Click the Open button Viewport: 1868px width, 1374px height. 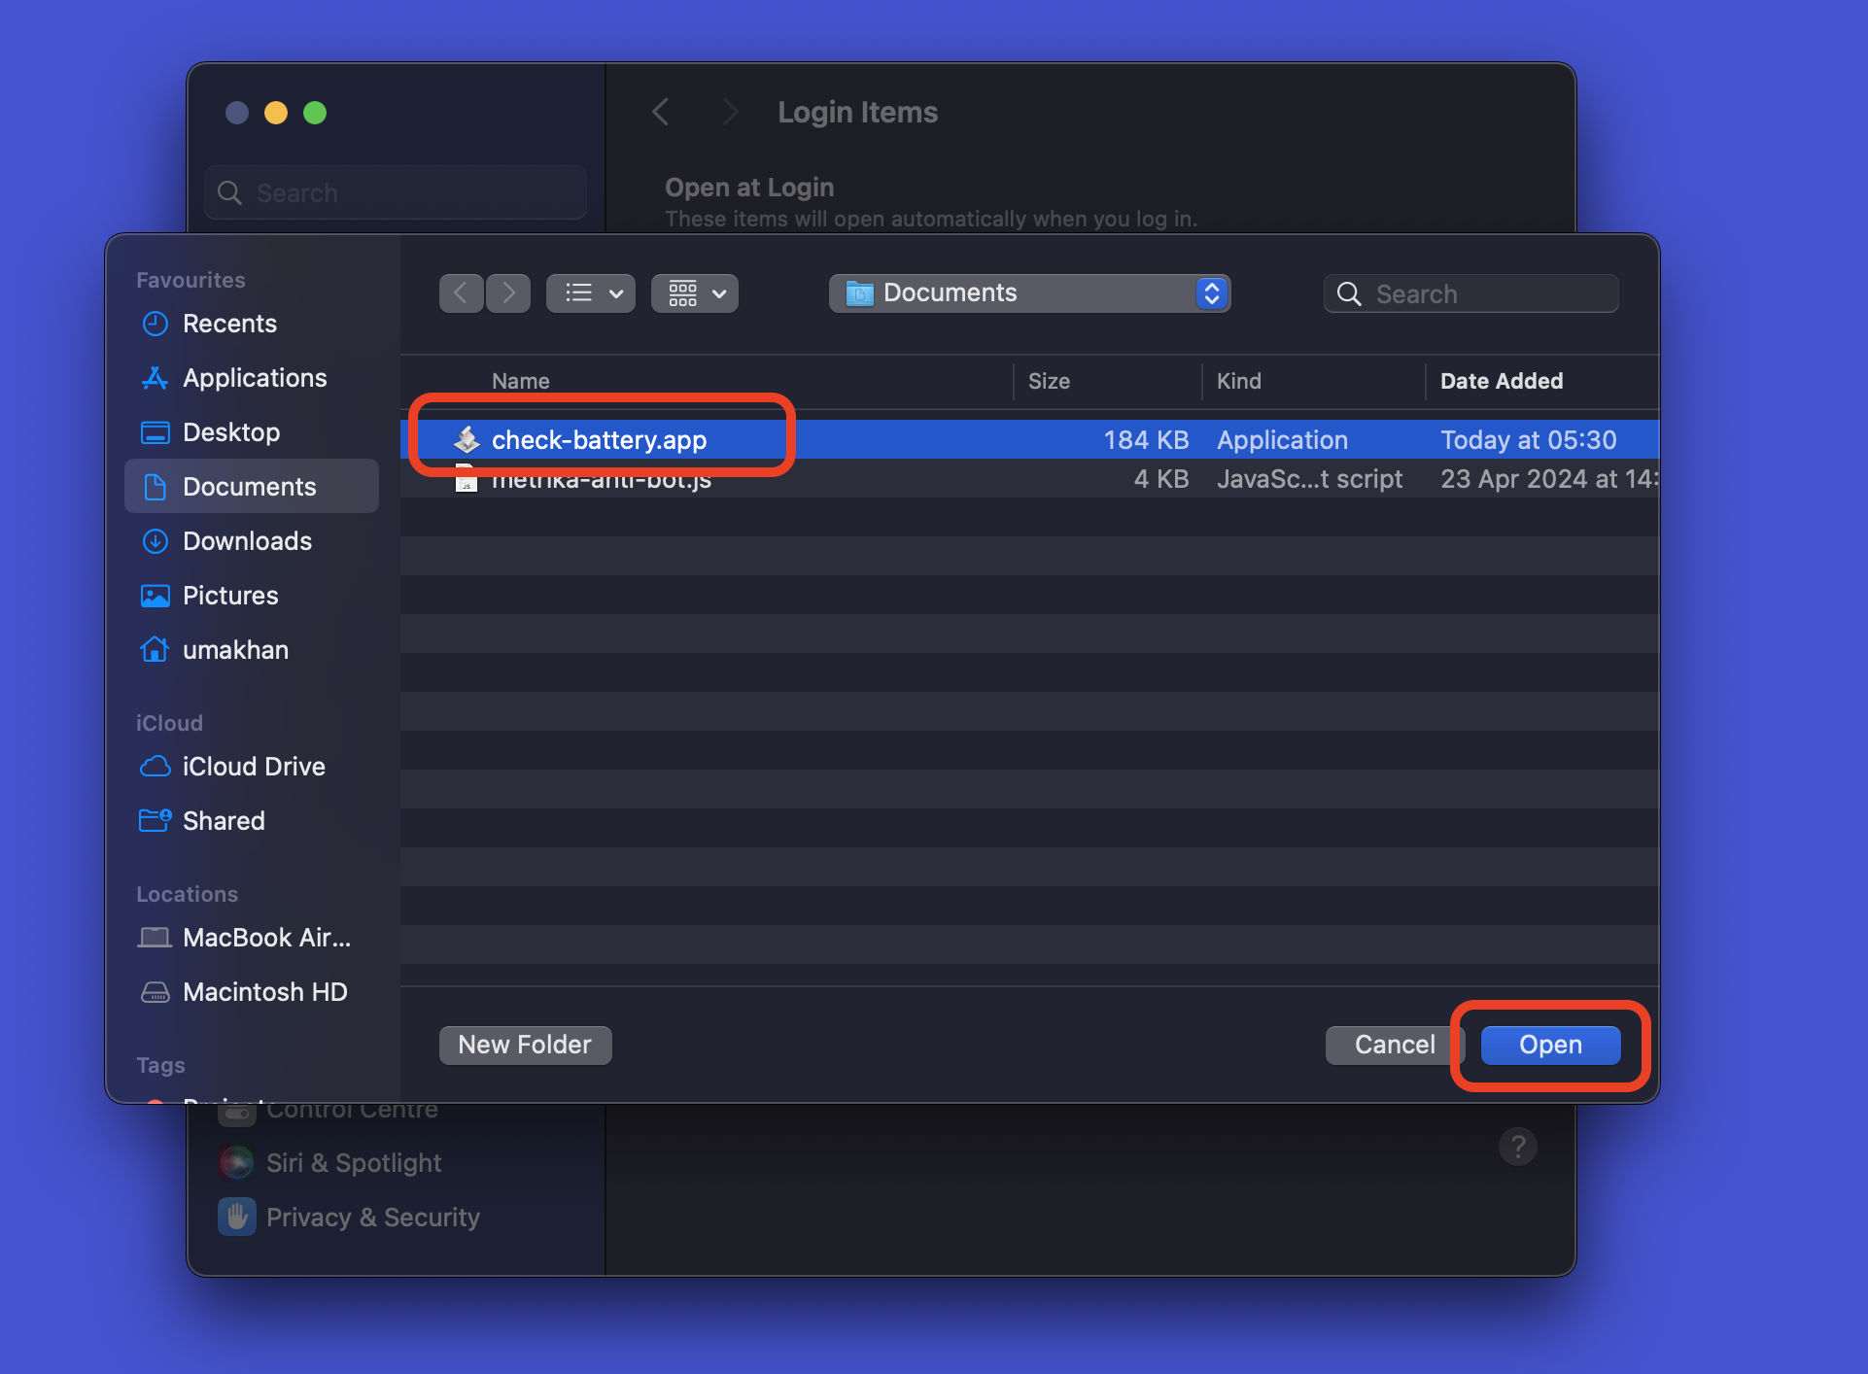coord(1550,1045)
